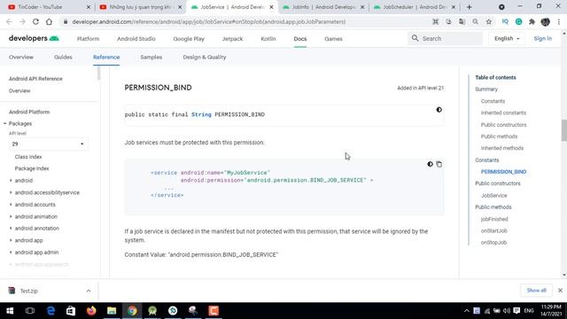Copy the service XML code sample
This screenshot has height=319, width=567.
(x=439, y=164)
